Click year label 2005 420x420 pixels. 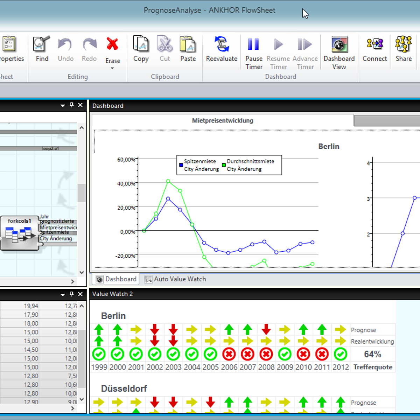(210, 367)
